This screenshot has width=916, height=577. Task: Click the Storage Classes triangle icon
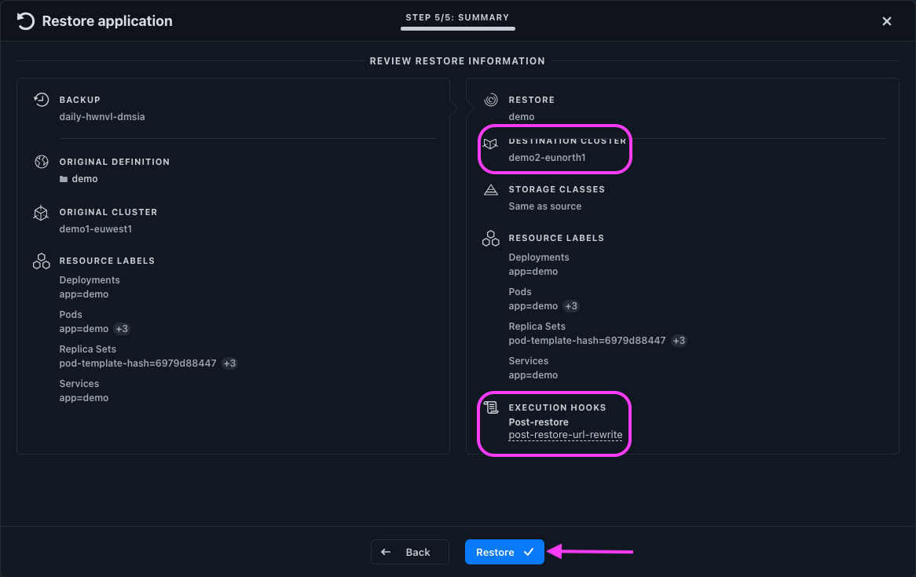[491, 190]
